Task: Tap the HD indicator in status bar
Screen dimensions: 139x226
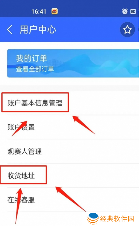Action: pyautogui.click(x=133, y=11)
